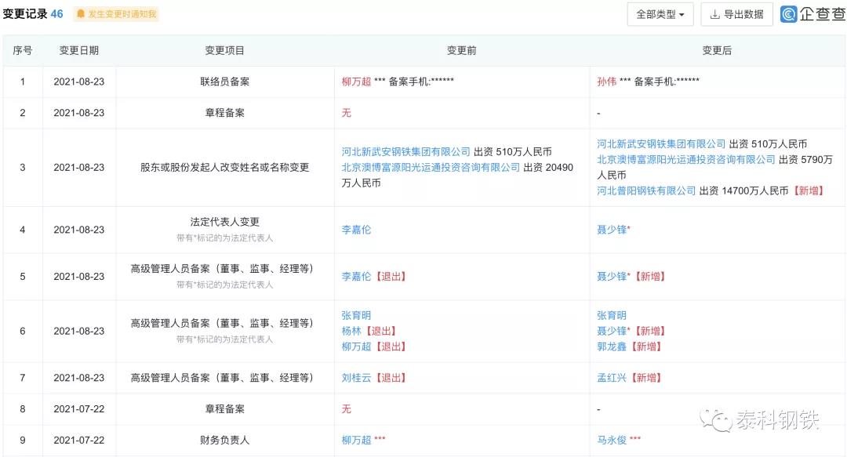
Task: Click the 变更日期 column header
Action: 79,50
